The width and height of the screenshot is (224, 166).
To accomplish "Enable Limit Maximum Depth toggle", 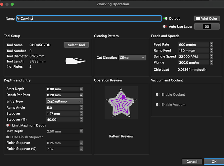I will pos(8,125).
